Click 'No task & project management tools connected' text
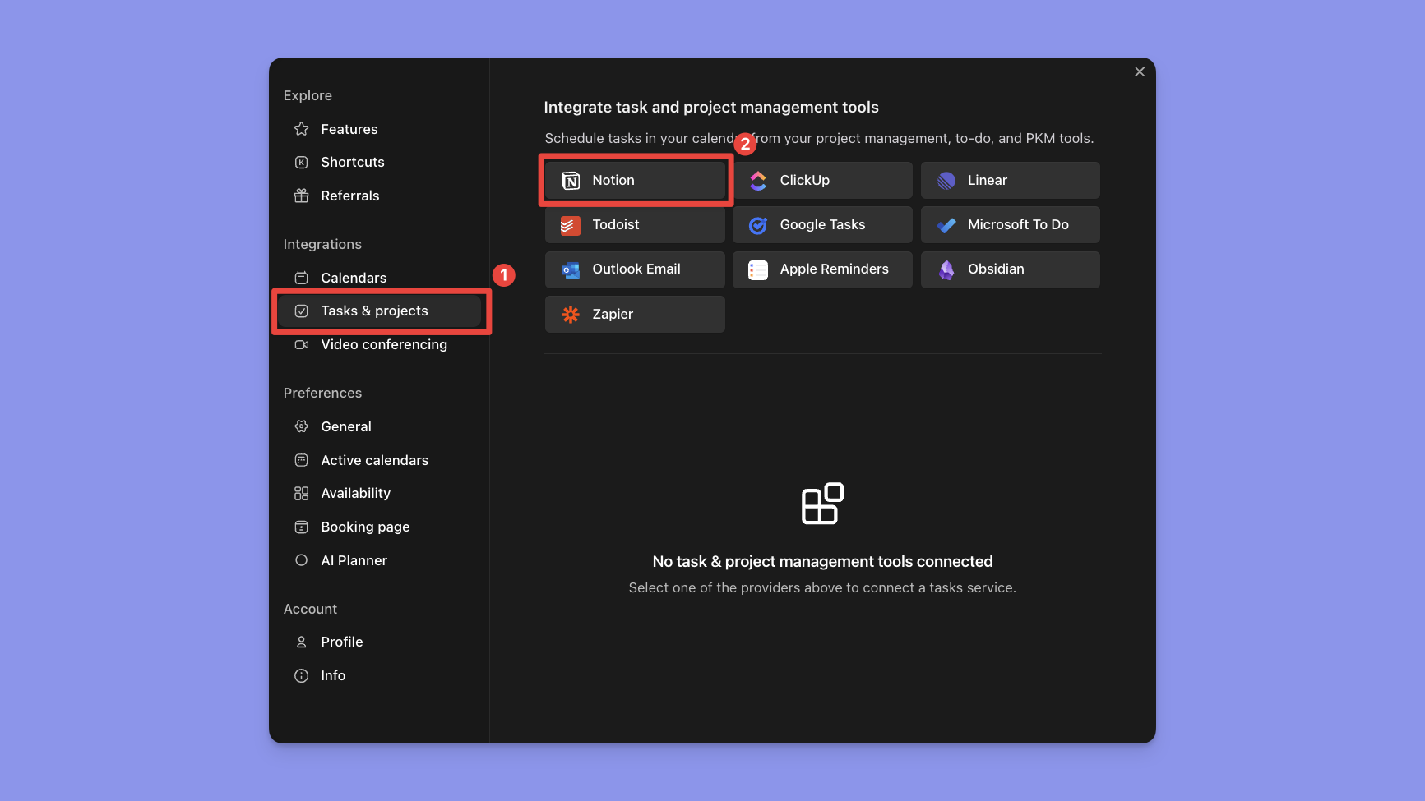This screenshot has width=1425, height=801. [822, 562]
